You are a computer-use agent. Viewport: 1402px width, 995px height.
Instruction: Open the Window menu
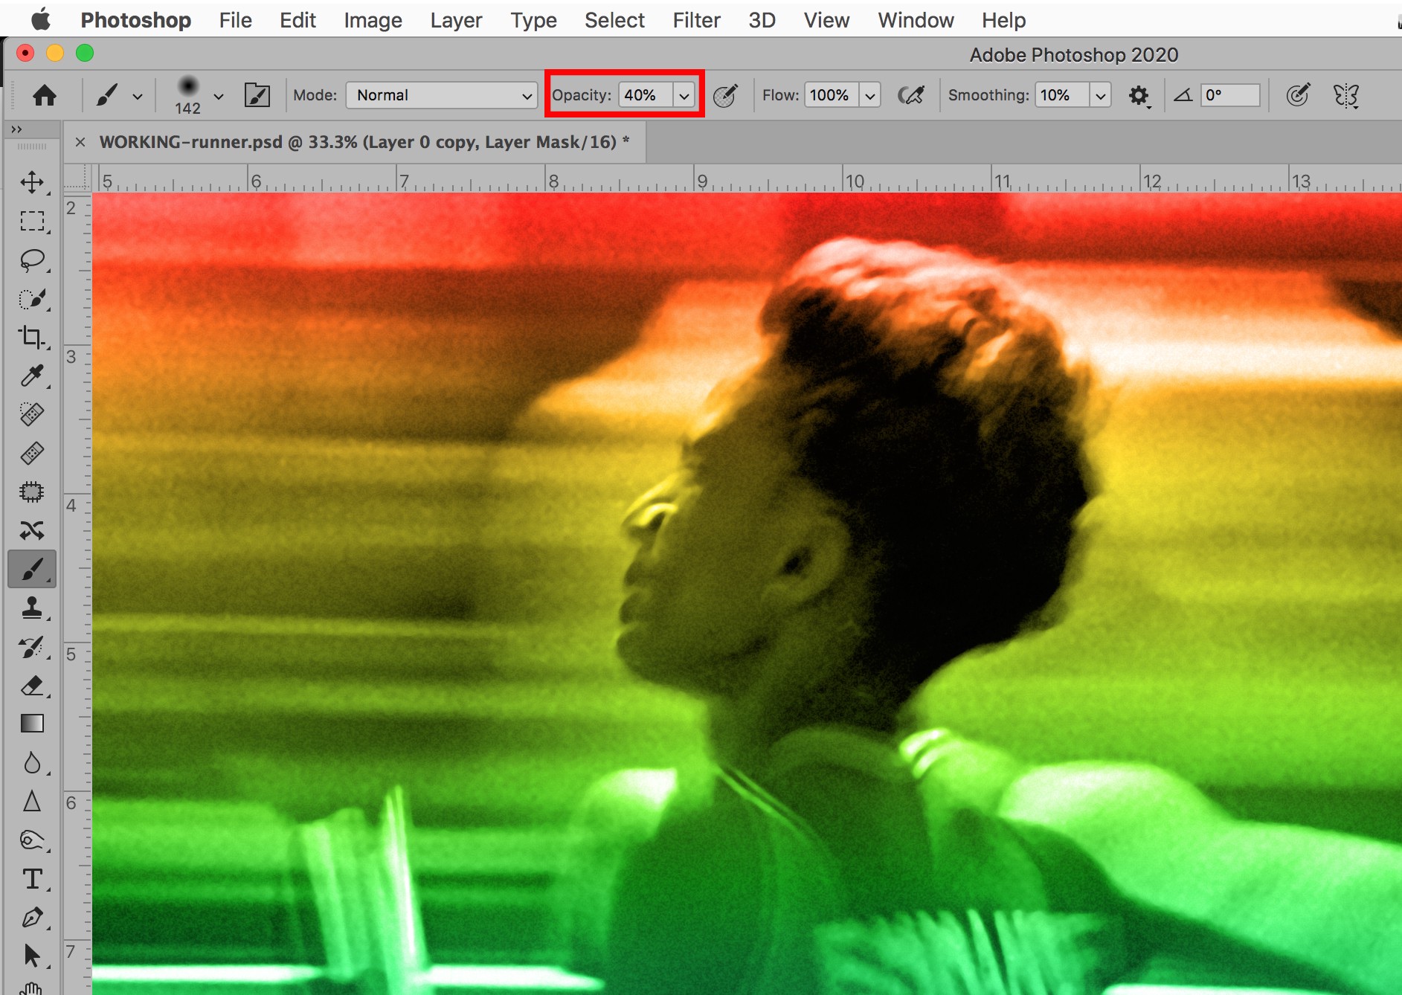tap(916, 20)
